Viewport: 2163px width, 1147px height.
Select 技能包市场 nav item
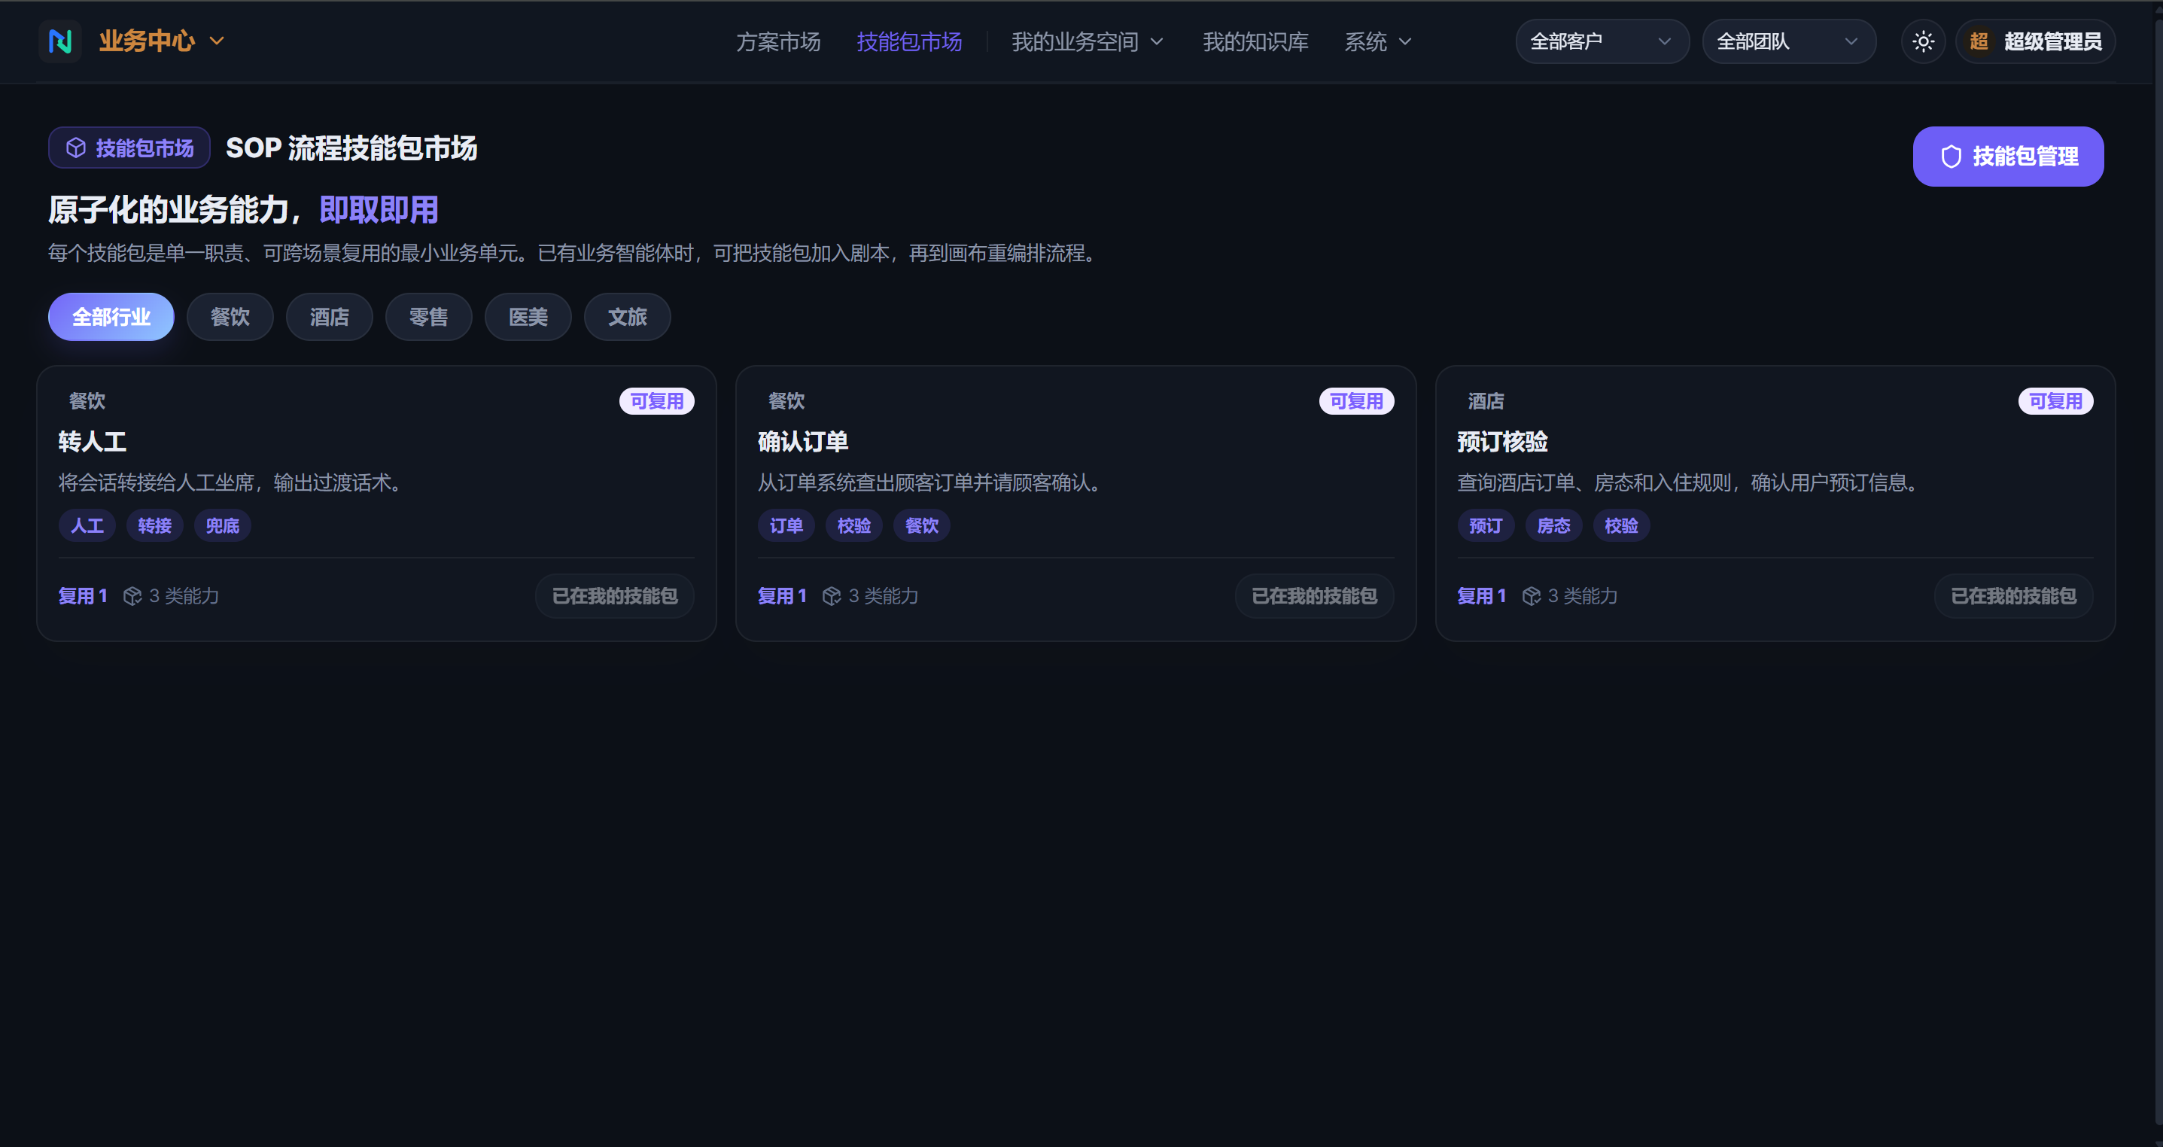tap(909, 42)
